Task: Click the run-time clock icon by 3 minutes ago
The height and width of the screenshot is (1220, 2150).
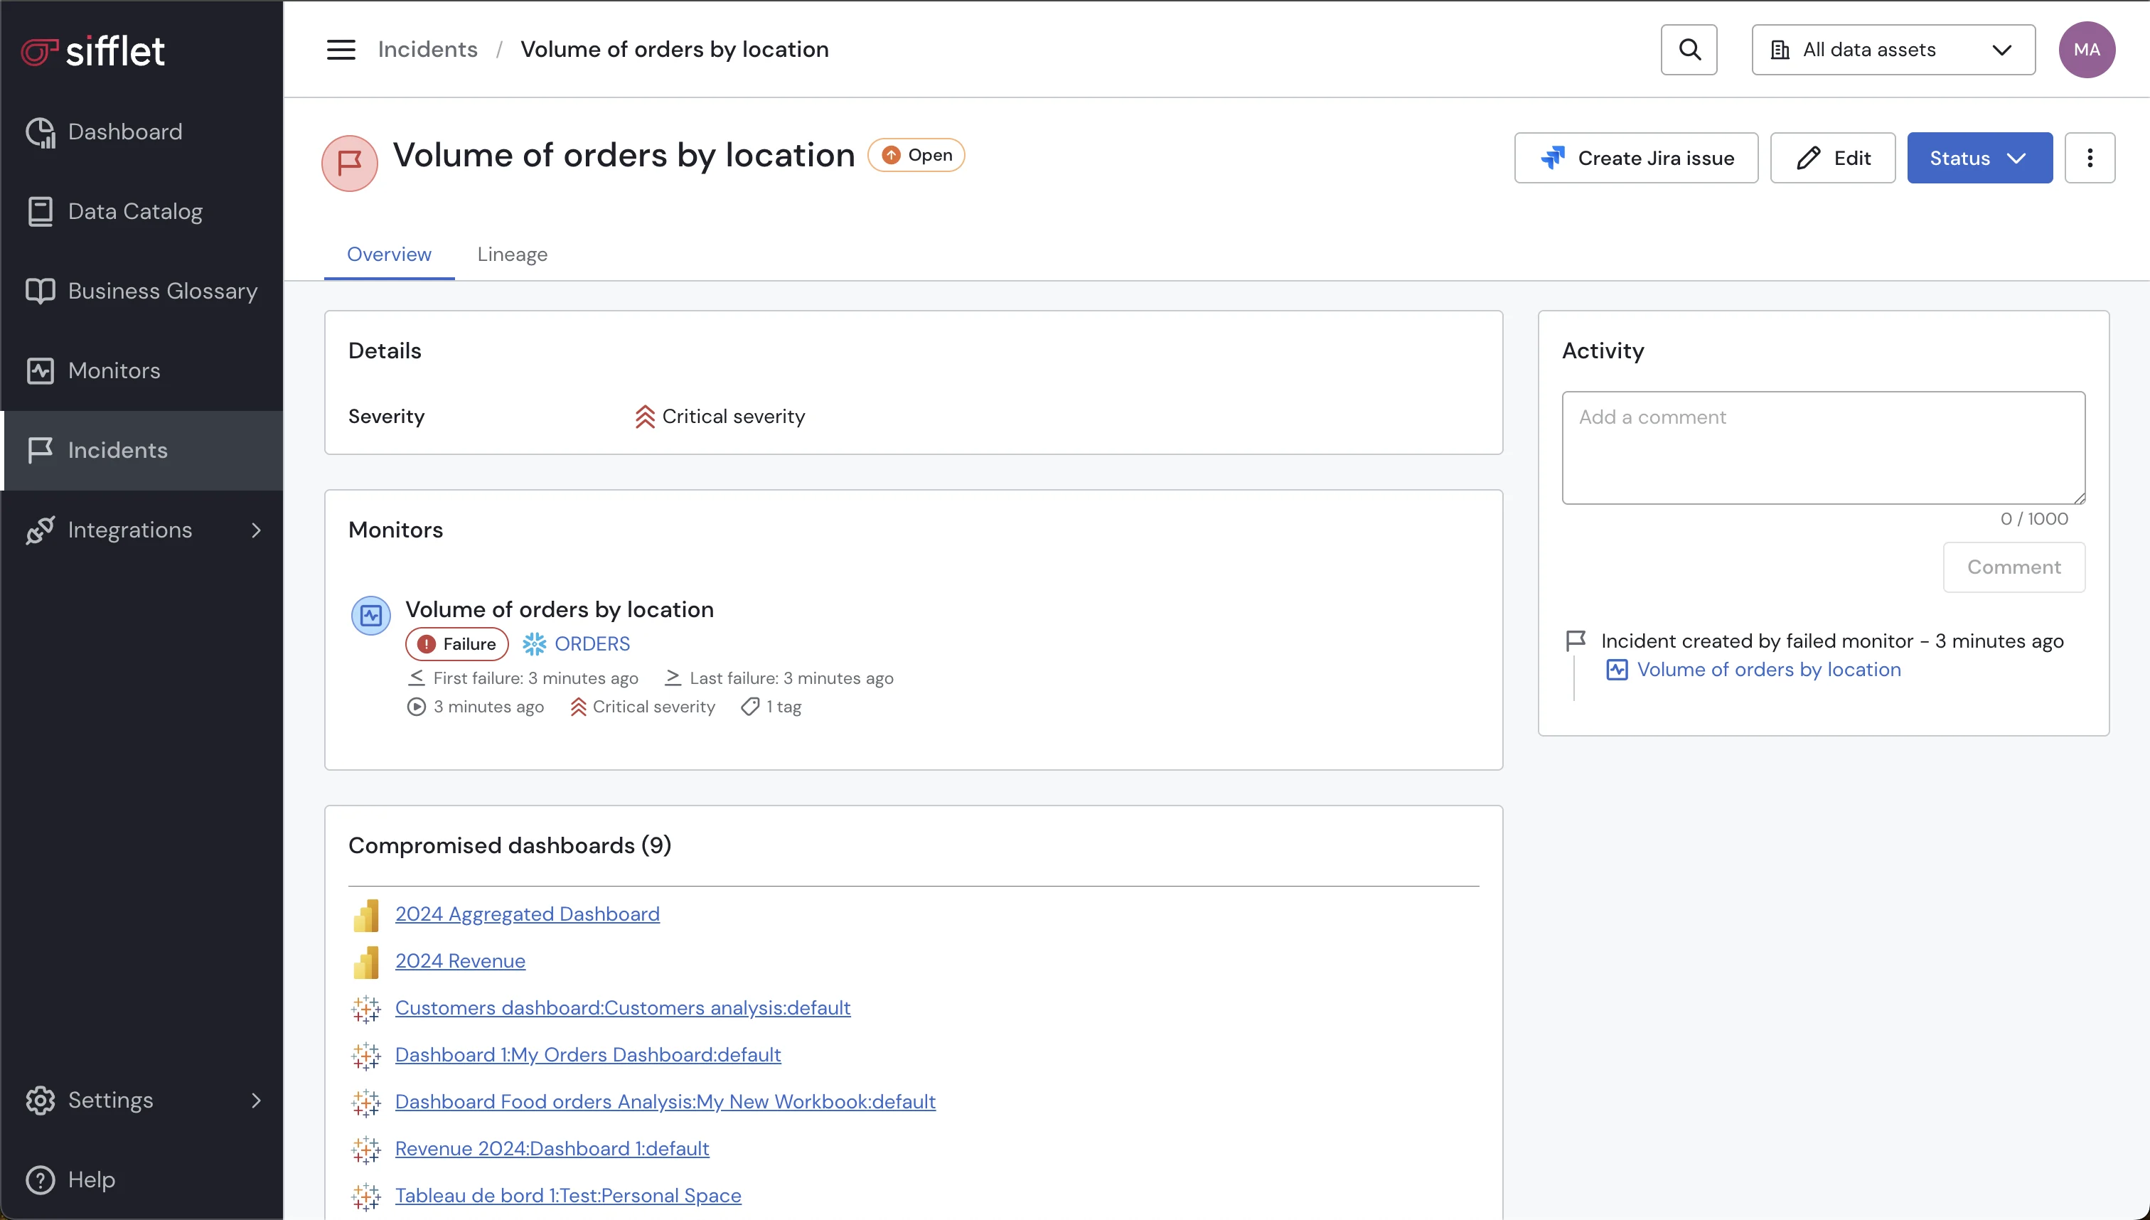Action: (x=417, y=707)
